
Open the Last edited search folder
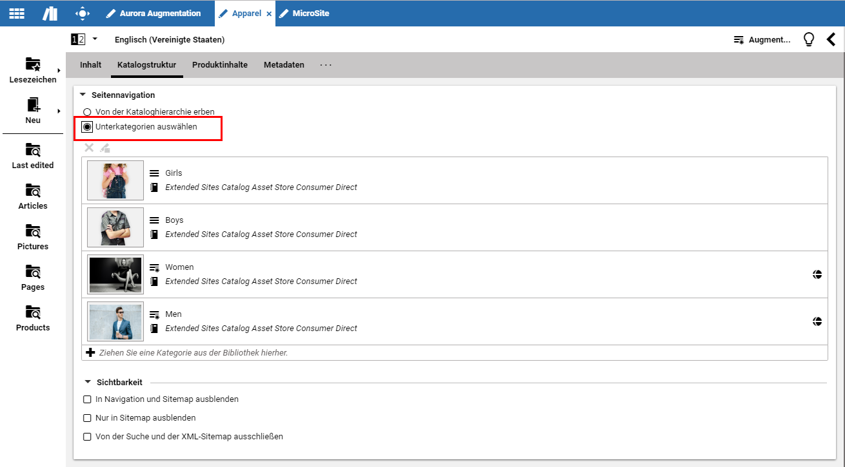tap(33, 156)
